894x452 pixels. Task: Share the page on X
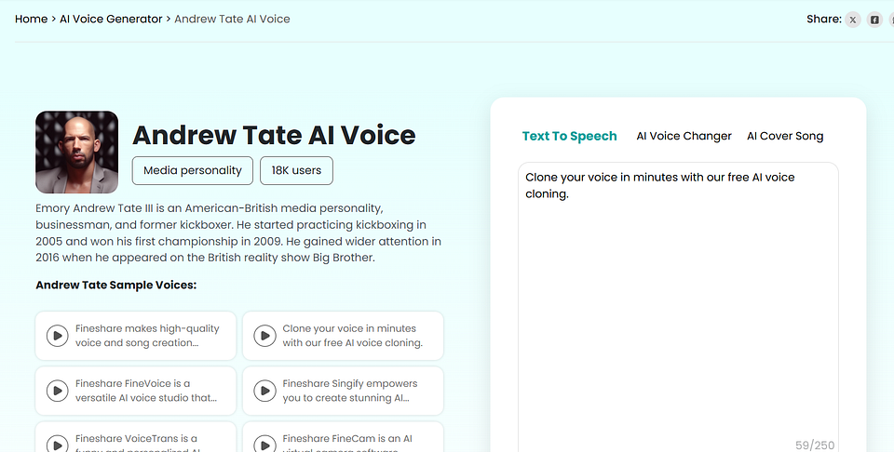pos(852,20)
